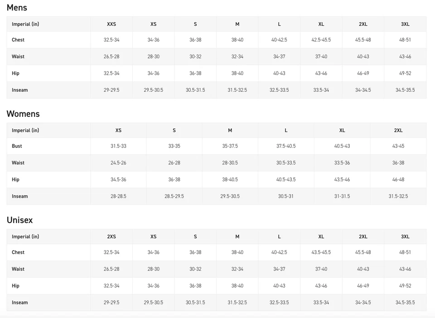Click the Mens Chest row label
435x318 pixels.
tap(18, 40)
